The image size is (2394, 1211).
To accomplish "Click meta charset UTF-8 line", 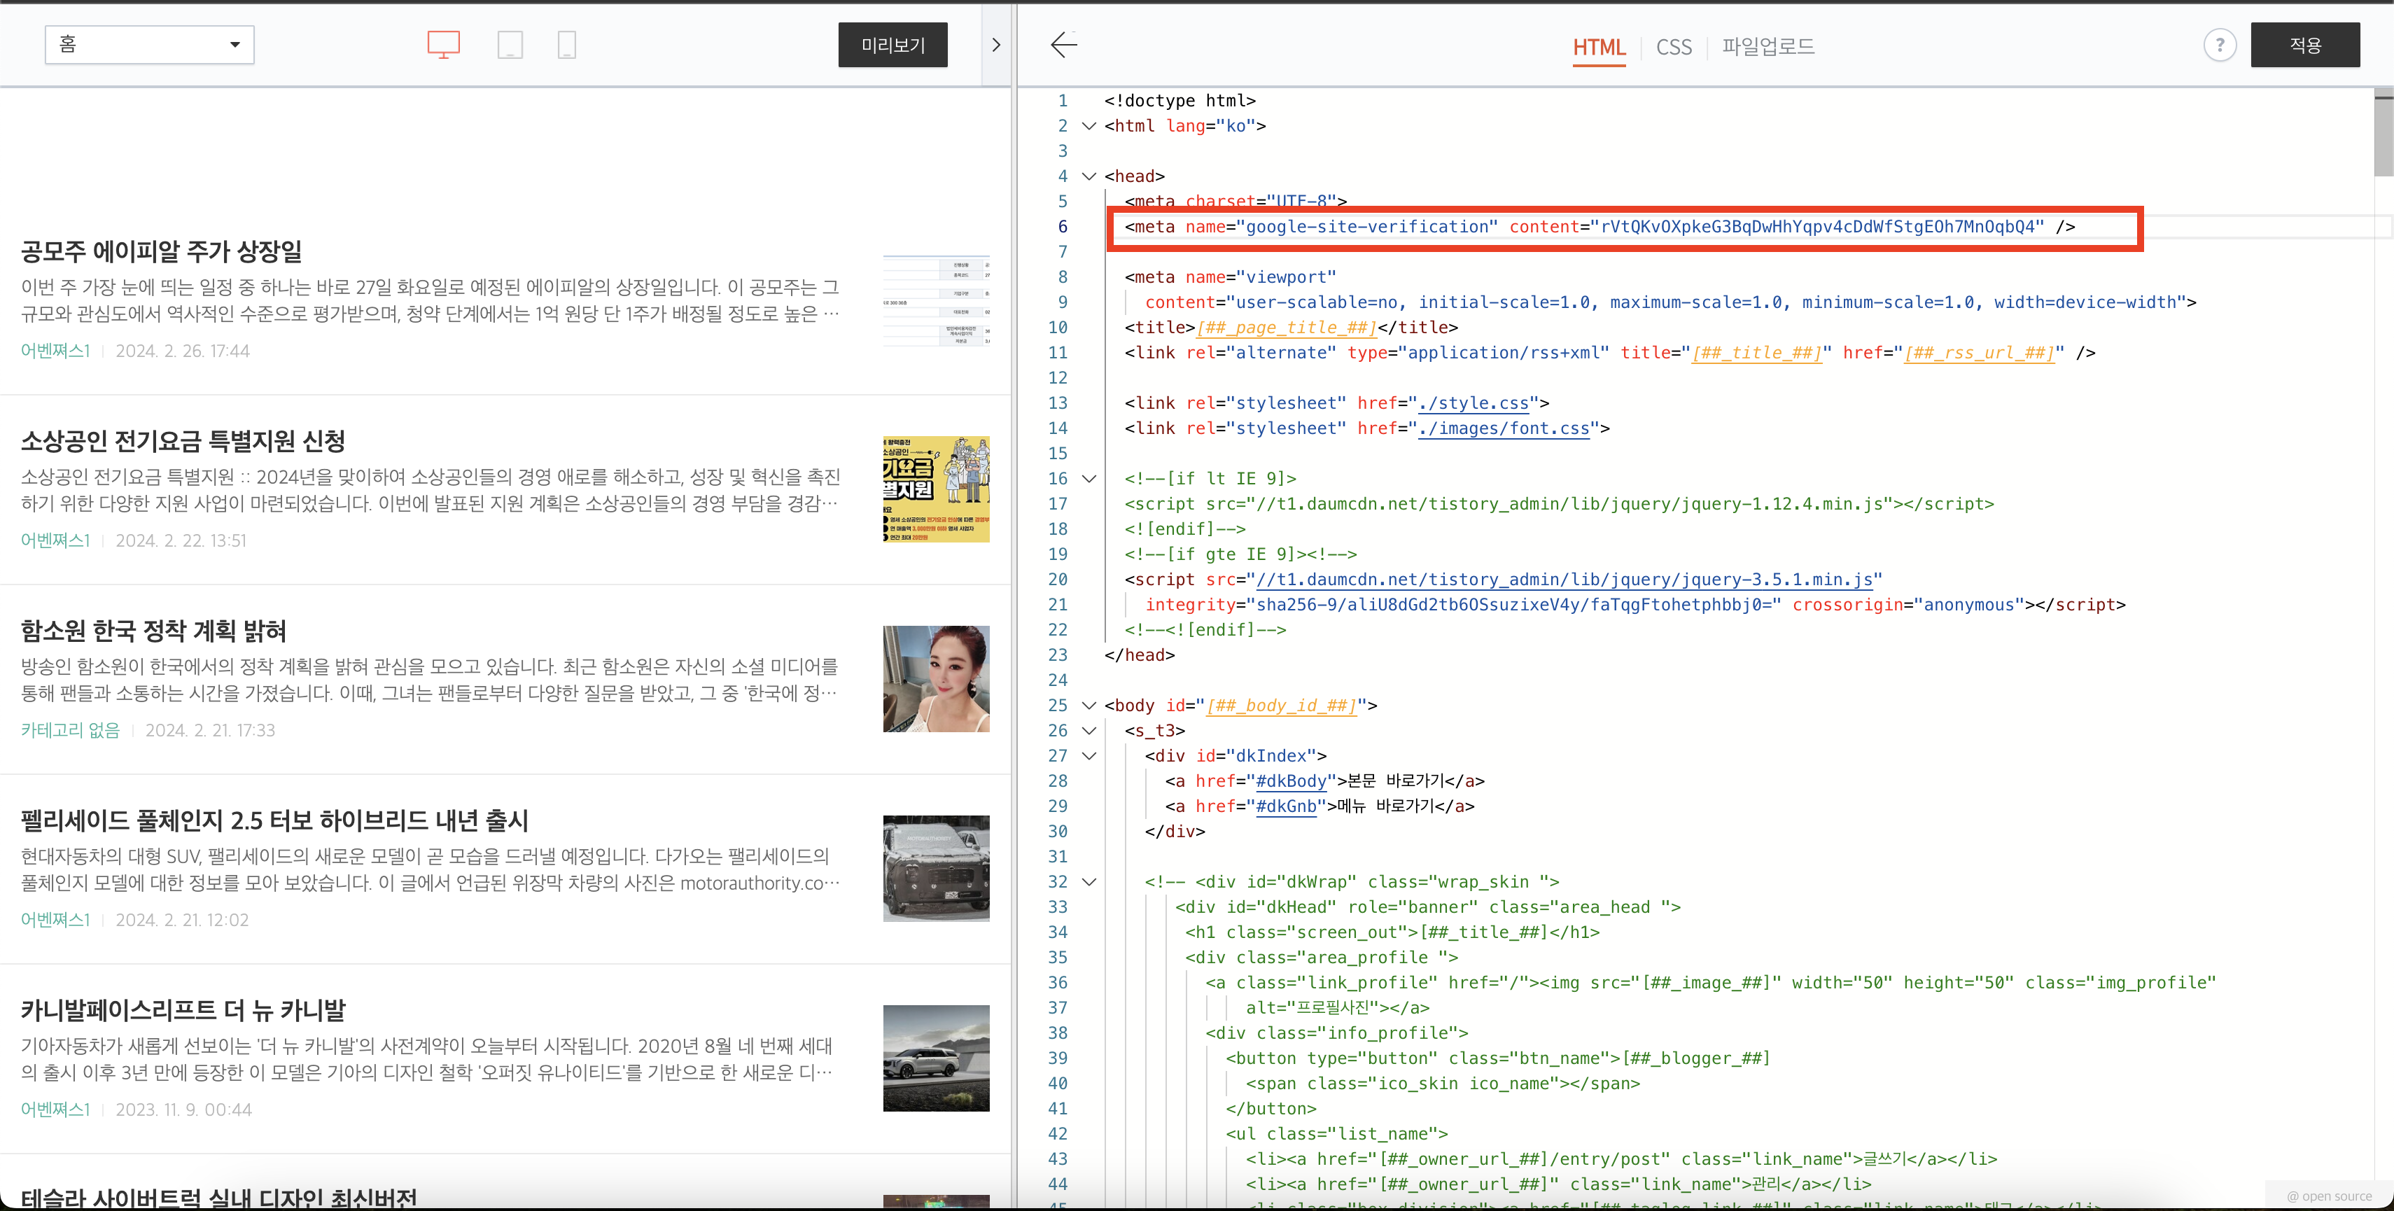I will [1235, 202].
